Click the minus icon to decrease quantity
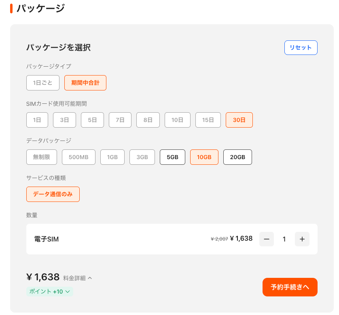Screen dimensions: 339x315 (x=267, y=239)
